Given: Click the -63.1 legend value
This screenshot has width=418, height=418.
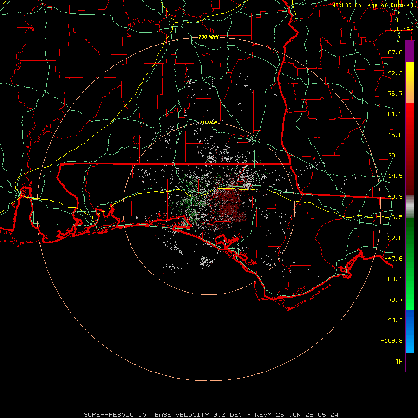Looking at the screenshot, I should pyautogui.click(x=393, y=279).
